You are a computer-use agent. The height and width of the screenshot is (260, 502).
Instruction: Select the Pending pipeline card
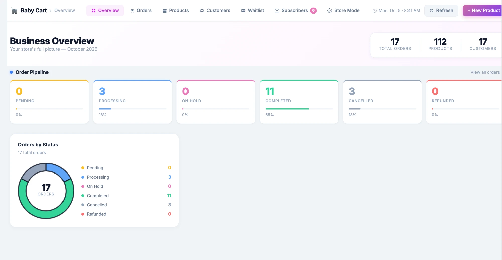[x=49, y=102]
